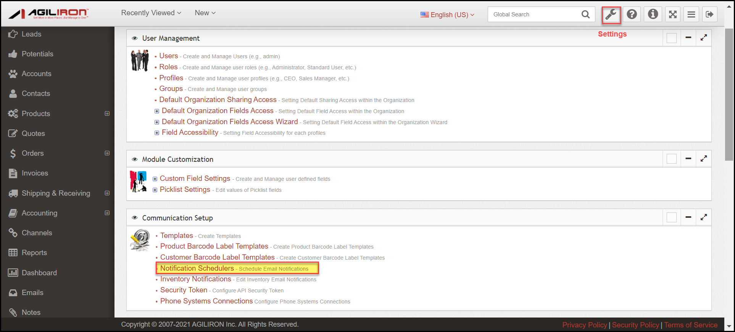
Task: Expand Picklist Settings plus icon
Action: [x=155, y=190]
